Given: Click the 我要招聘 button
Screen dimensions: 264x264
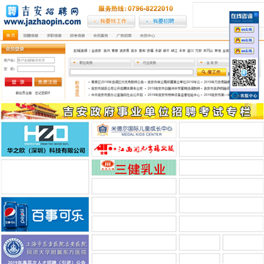Looking at the screenshot, I should (x=163, y=21).
